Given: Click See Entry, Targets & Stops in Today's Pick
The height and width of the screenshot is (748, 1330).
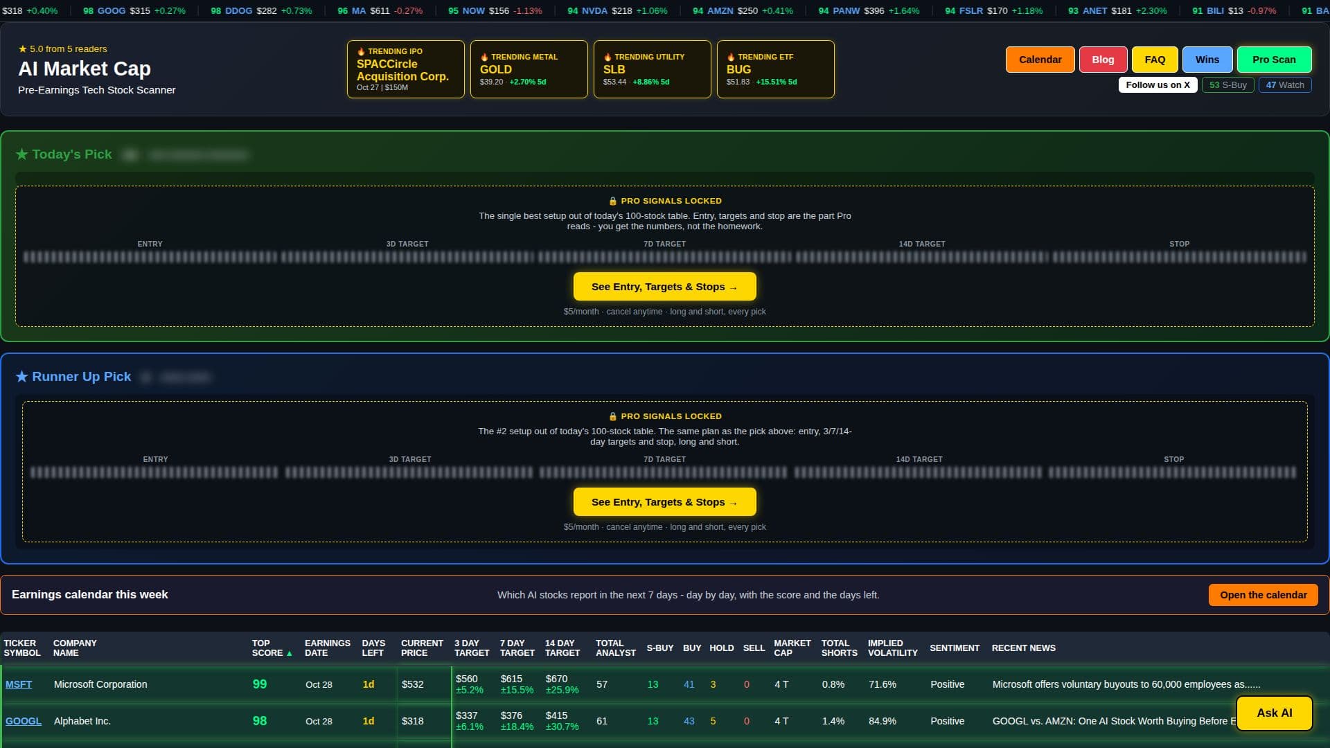Looking at the screenshot, I should click(x=664, y=287).
